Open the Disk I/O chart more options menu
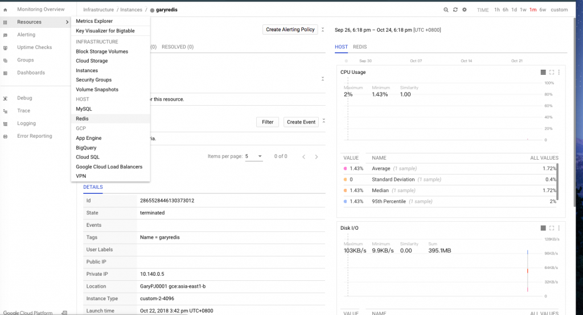 click(x=559, y=227)
